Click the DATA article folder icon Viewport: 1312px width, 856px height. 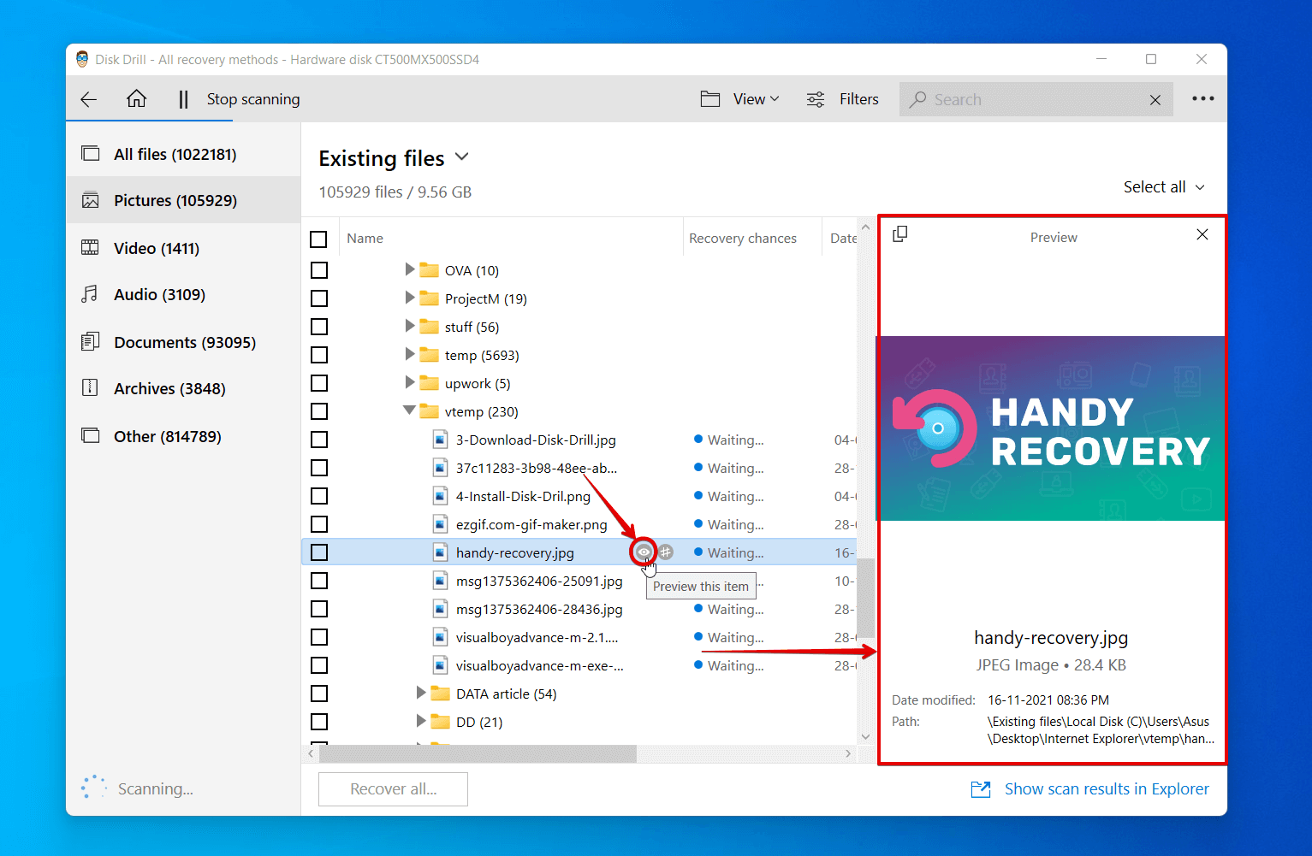tap(441, 694)
